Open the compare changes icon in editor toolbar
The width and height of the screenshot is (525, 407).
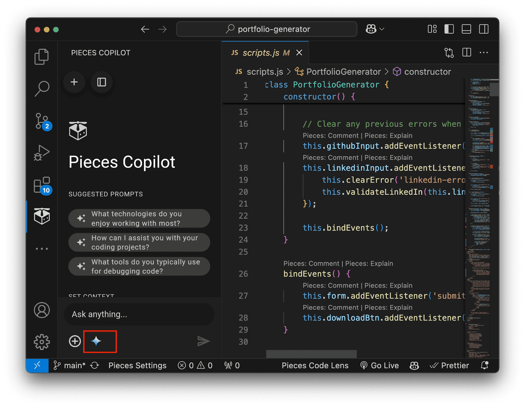click(x=449, y=53)
